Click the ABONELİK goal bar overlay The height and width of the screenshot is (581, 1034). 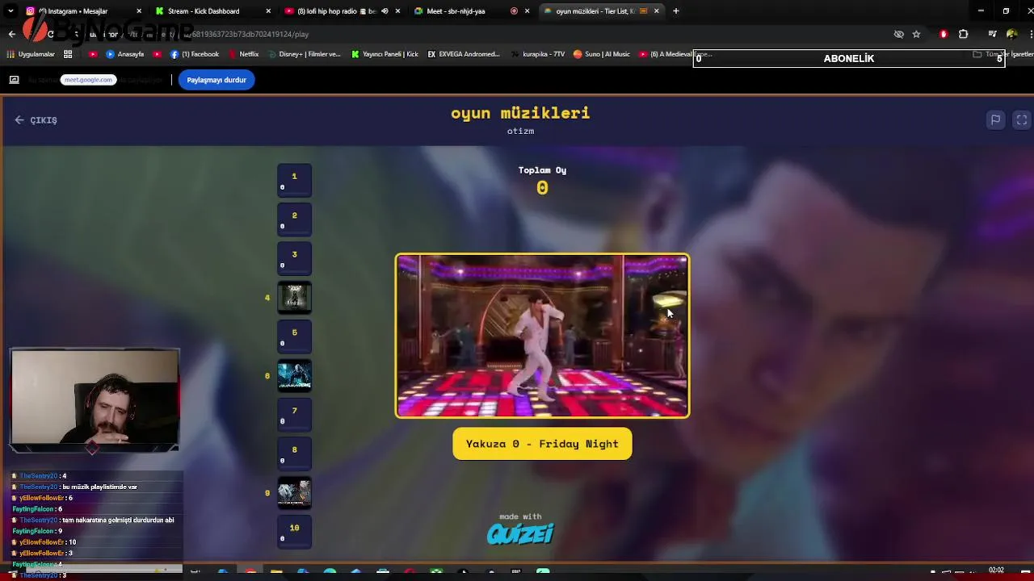(x=848, y=58)
